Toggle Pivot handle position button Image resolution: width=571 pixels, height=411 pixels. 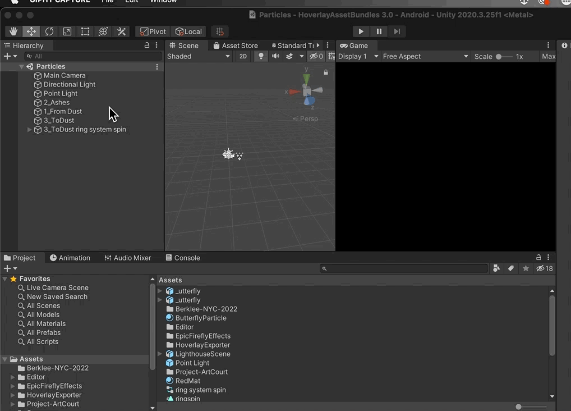[x=153, y=31]
